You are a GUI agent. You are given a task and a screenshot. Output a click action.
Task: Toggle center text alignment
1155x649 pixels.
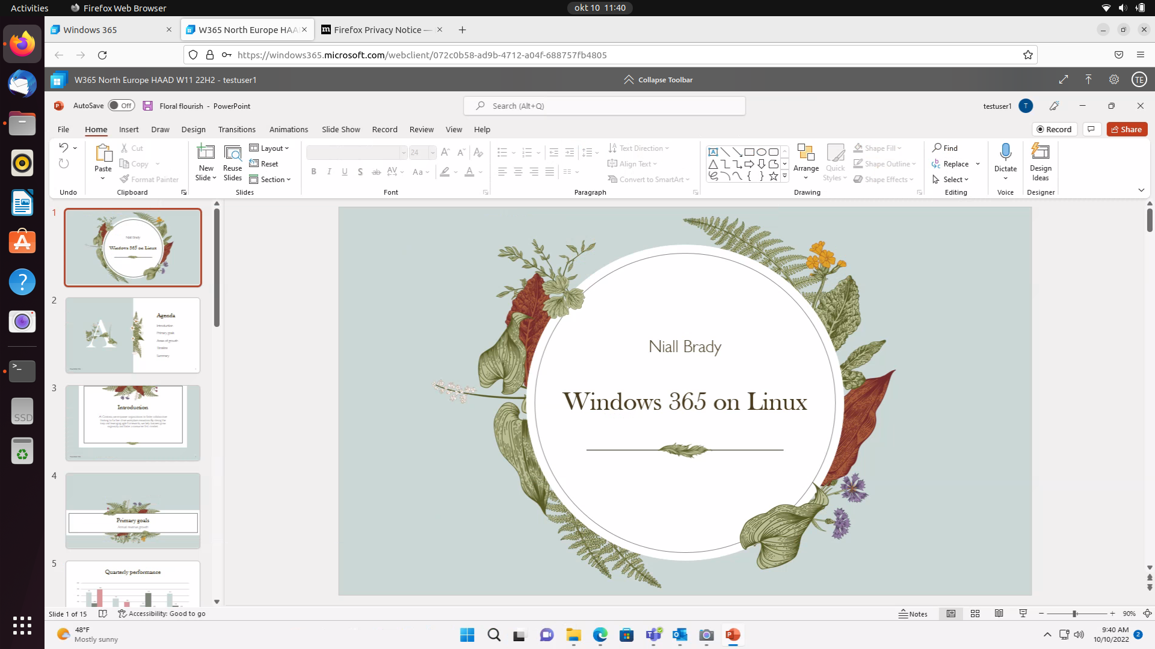click(x=518, y=172)
